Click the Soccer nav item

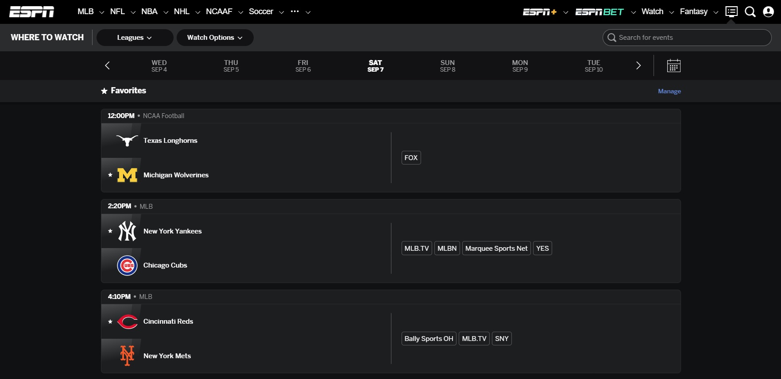(x=261, y=11)
